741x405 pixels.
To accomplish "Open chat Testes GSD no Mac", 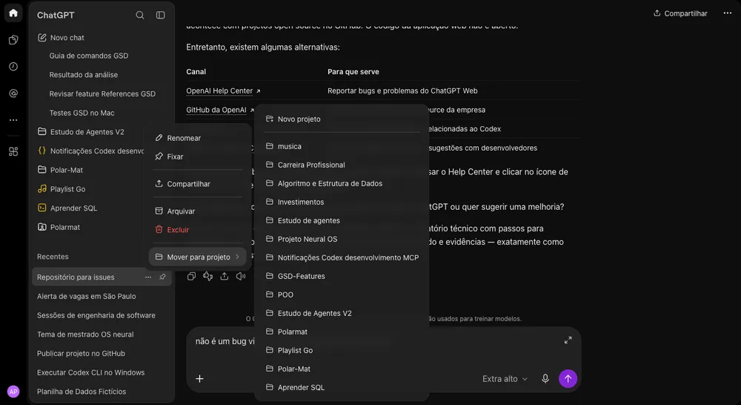I will [x=82, y=113].
